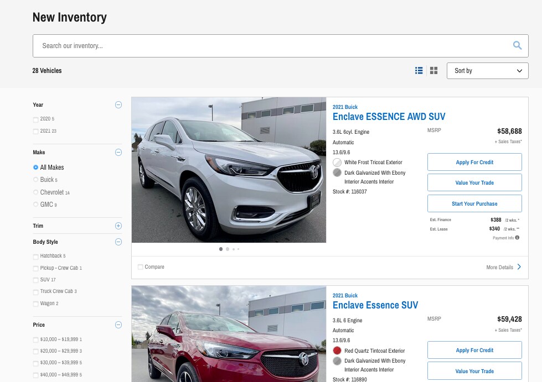Select the Chevrolet make option
The image size is (542, 382).
click(x=35, y=192)
